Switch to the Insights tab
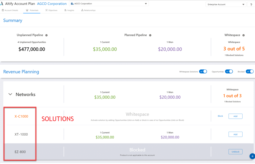 tap(69, 10)
